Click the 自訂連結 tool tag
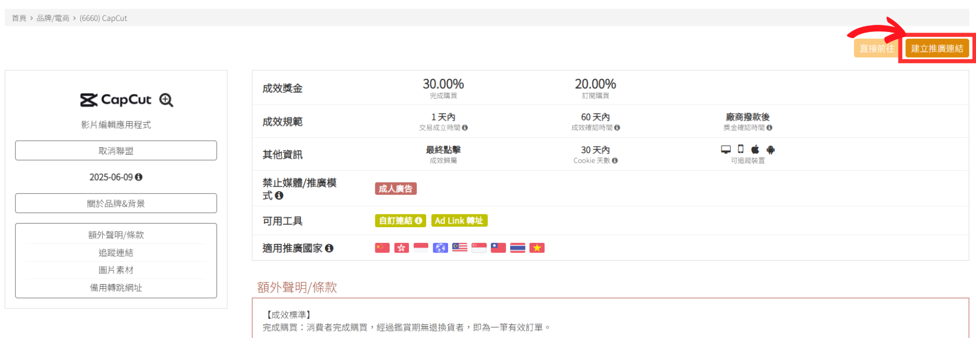 [400, 221]
